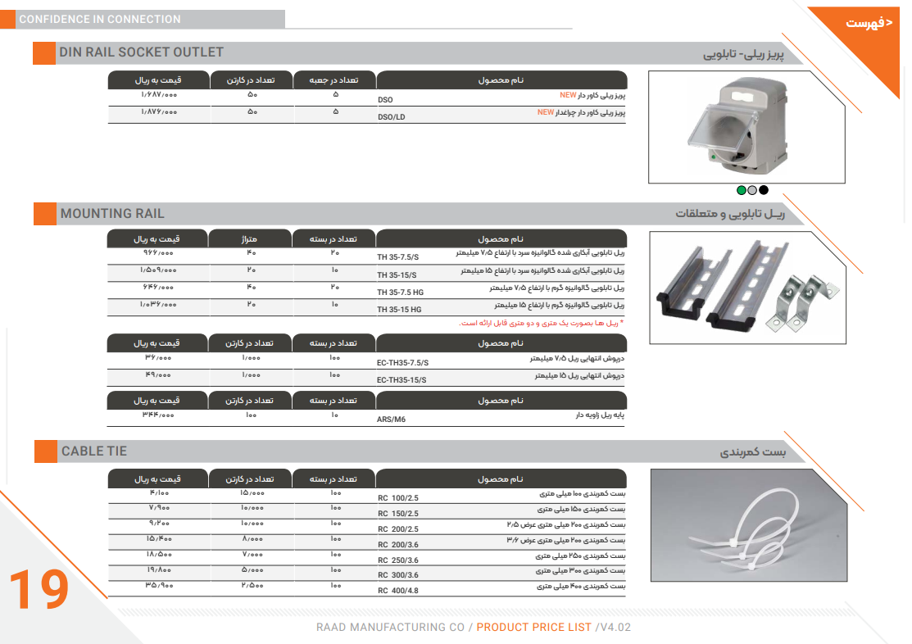This screenshot has width=912, height=644.
Task: Click the red footnote below mounting rail table
Action: [541, 324]
